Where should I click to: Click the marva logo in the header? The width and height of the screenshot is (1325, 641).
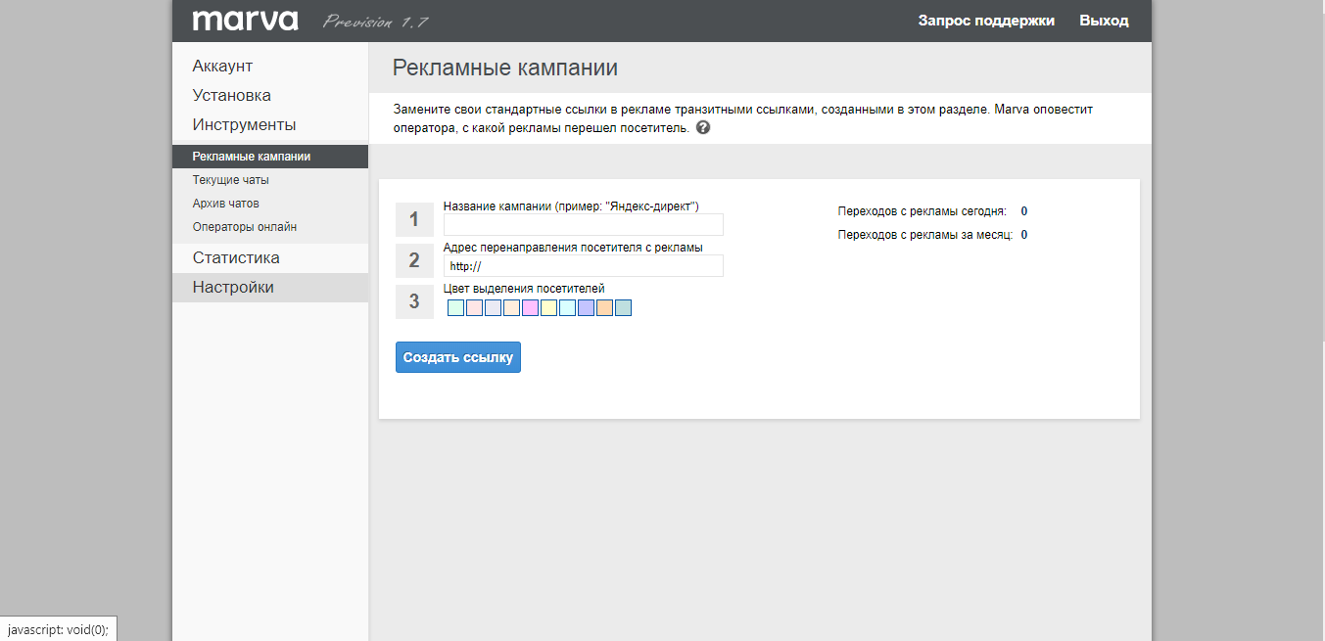click(x=247, y=20)
